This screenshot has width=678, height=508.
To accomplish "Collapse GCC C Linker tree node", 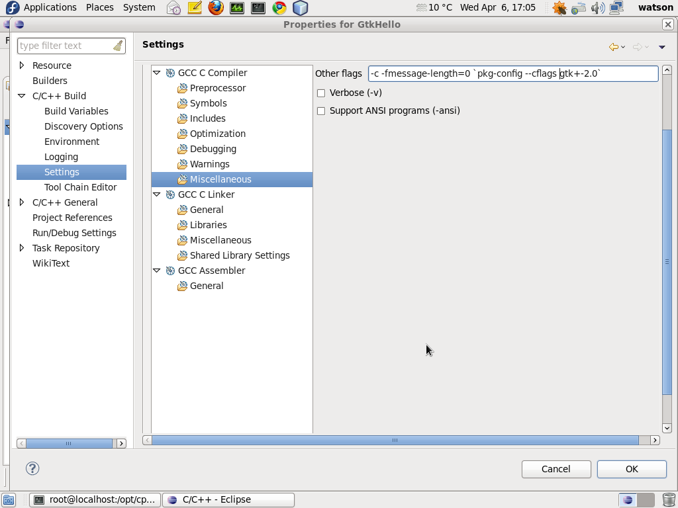I will pos(156,195).
